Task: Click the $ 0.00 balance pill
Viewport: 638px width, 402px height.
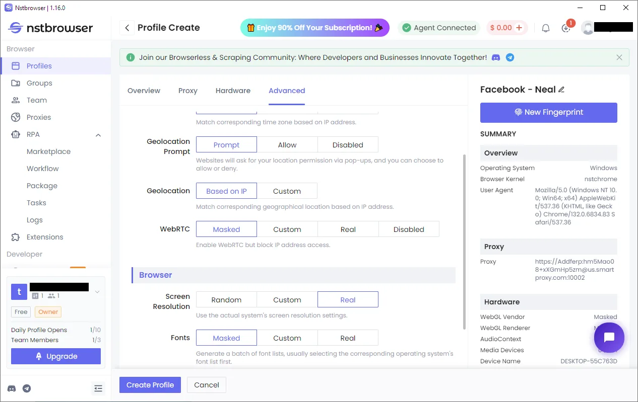Action: tap(507, 28)
